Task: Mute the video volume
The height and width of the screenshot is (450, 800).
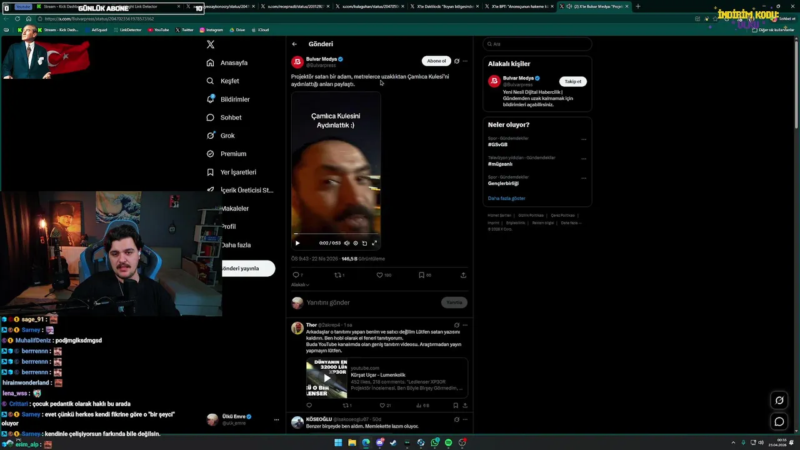Action: point(347,243)
